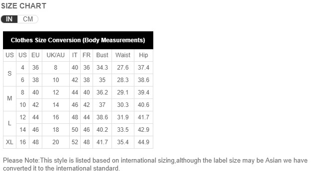Click the Hip column header

coord(143,55)
